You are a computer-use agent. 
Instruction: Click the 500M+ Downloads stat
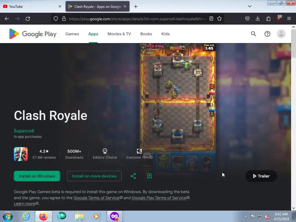pos(74,154)
